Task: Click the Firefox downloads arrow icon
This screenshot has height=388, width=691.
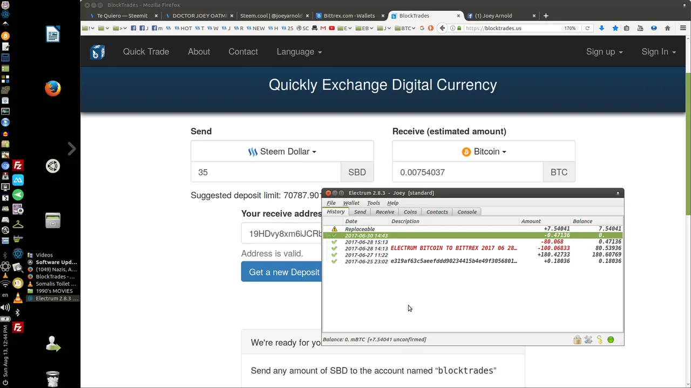Action: point(601,28)
